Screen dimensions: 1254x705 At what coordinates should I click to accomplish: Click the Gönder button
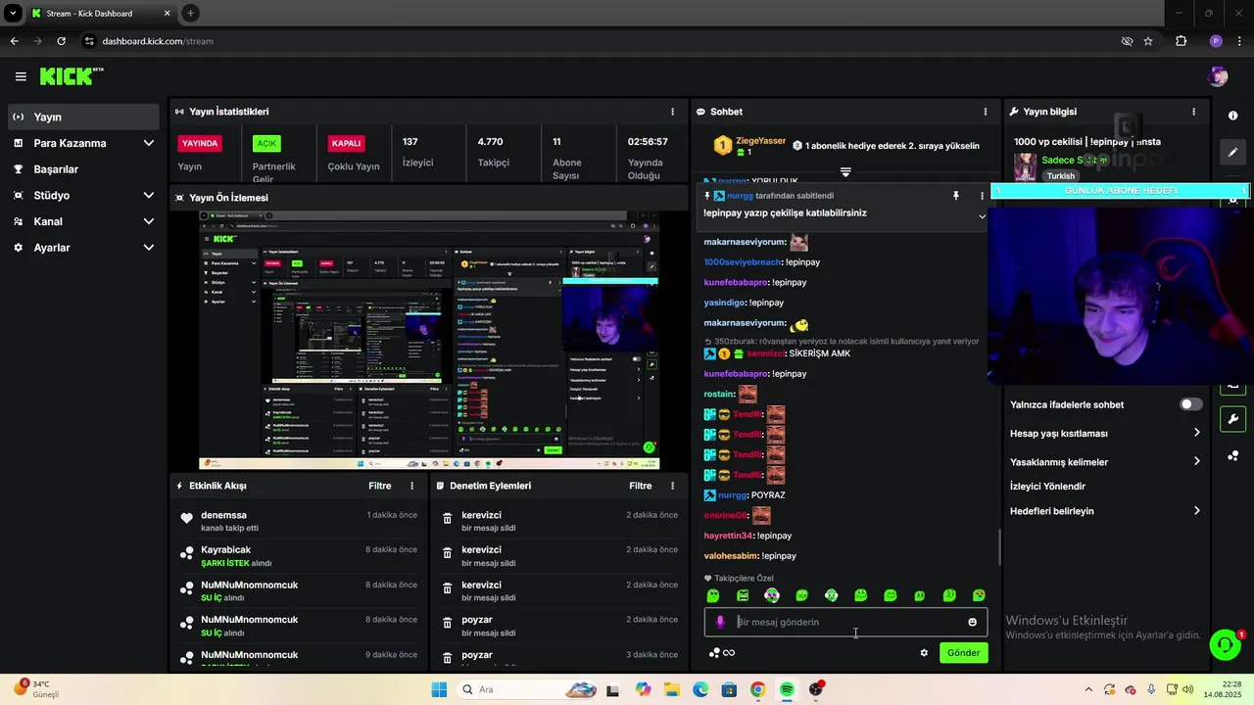(x=963, y=653)
